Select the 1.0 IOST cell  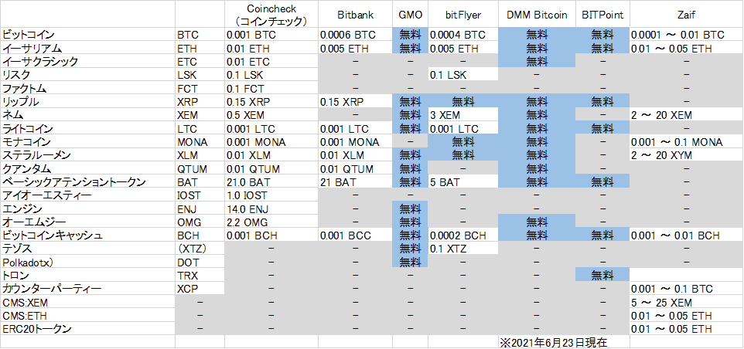pos(271,195)
